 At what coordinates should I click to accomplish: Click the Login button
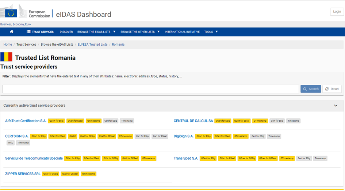click(337, 12)
